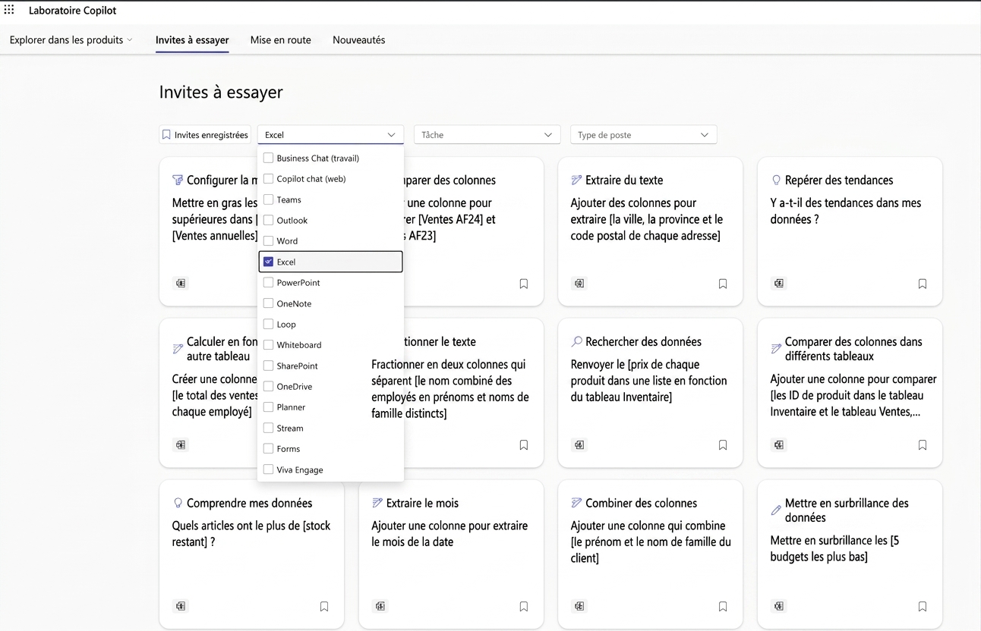This screenshot has height=631, width=981.
Task: Bookmark the "Mettre en surbrillance des données" card
Action: 923,607
